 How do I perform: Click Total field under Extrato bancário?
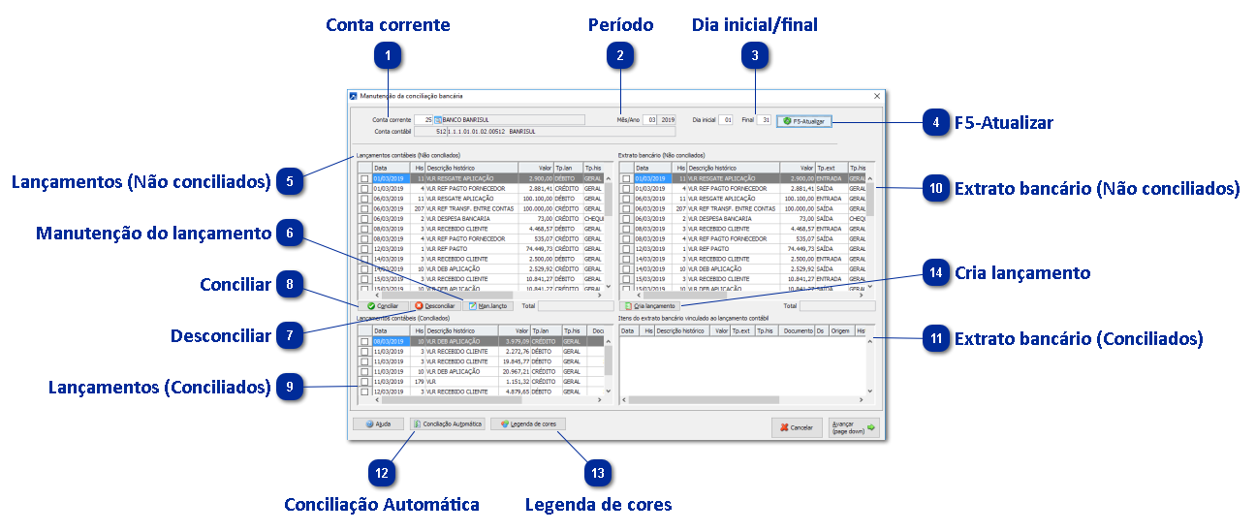click(x=838, y=305)
